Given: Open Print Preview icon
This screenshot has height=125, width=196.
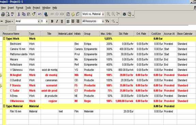Looking at the screenshot, I should click(8, 14).
